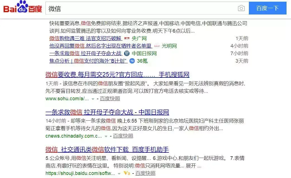The width and height of the screenshot is (291, 178).
Task: Click the 百度一下 search button
Action: (x=268, y=8)
